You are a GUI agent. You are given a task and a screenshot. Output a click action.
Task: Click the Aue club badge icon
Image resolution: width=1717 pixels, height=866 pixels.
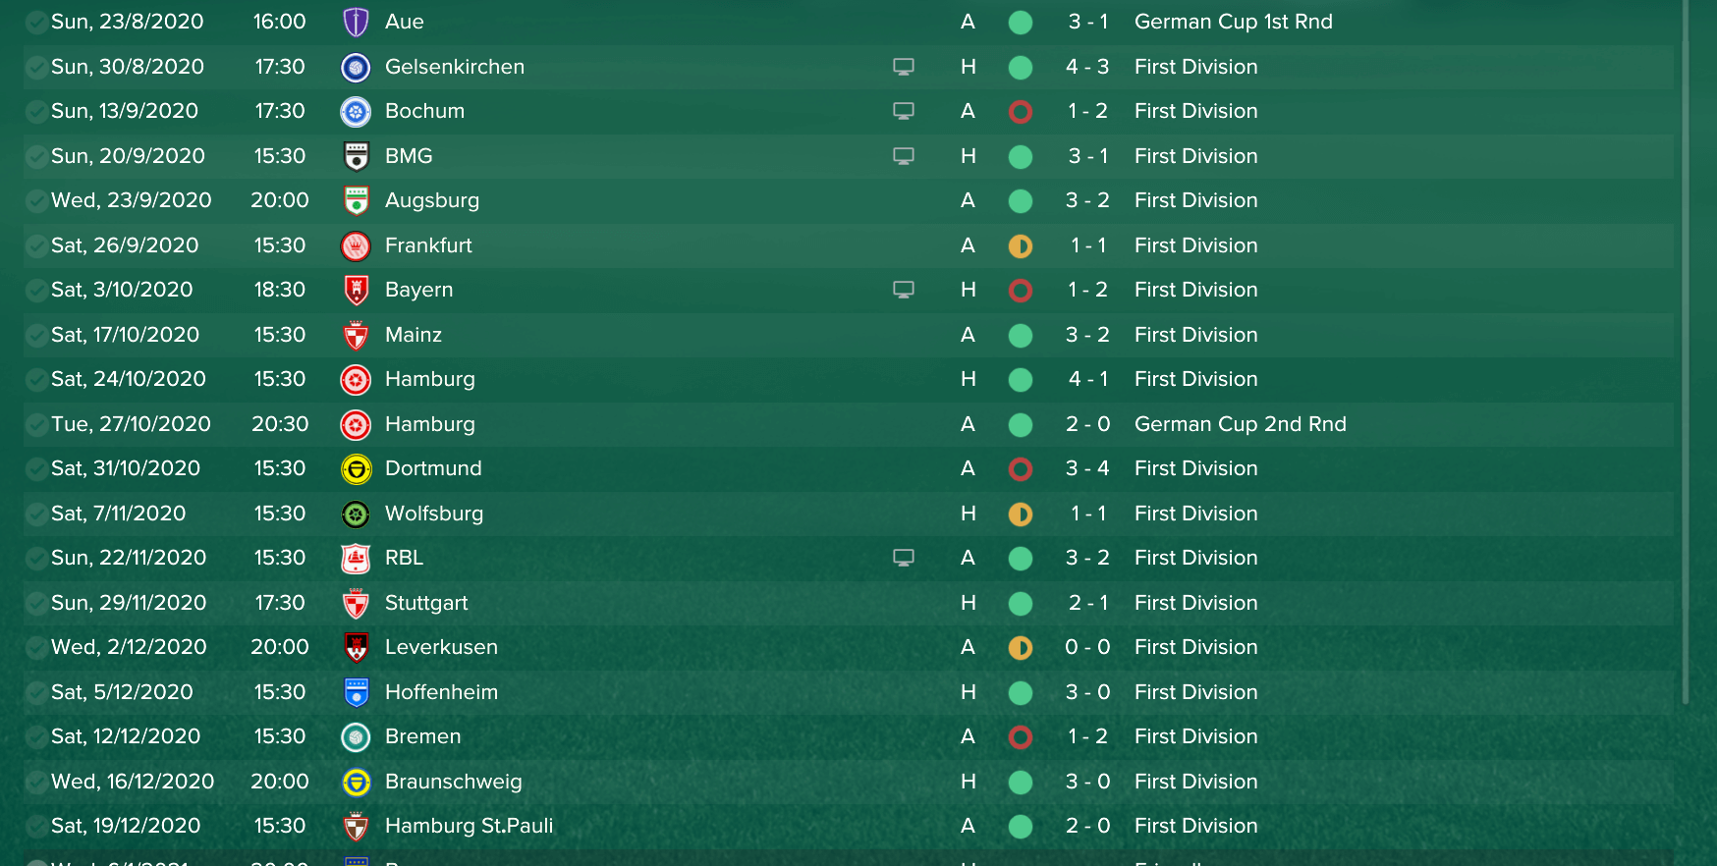click(x=356, y=22)
